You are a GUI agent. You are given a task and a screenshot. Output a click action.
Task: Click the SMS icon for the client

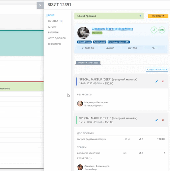162,30
